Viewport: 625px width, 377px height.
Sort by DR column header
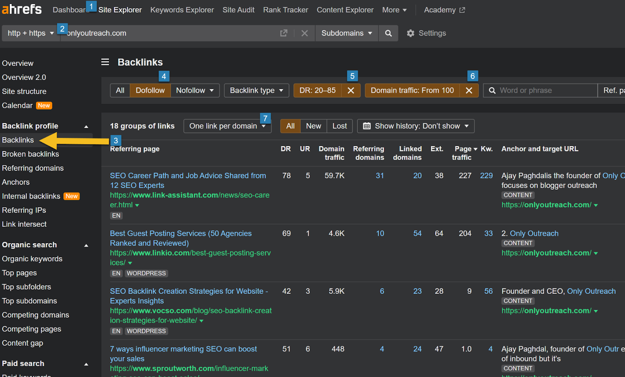point(286,149)
